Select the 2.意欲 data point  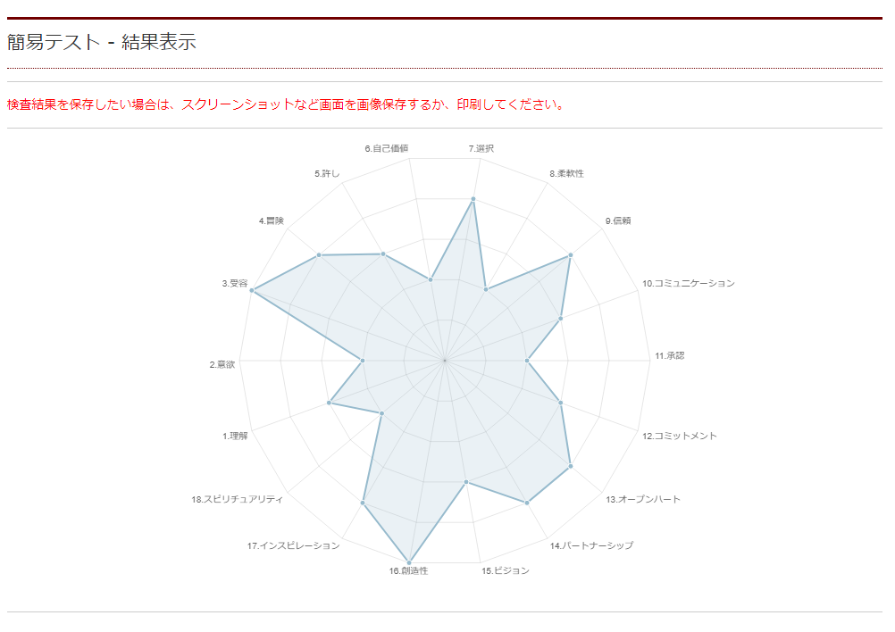click(x=363, y=362)
